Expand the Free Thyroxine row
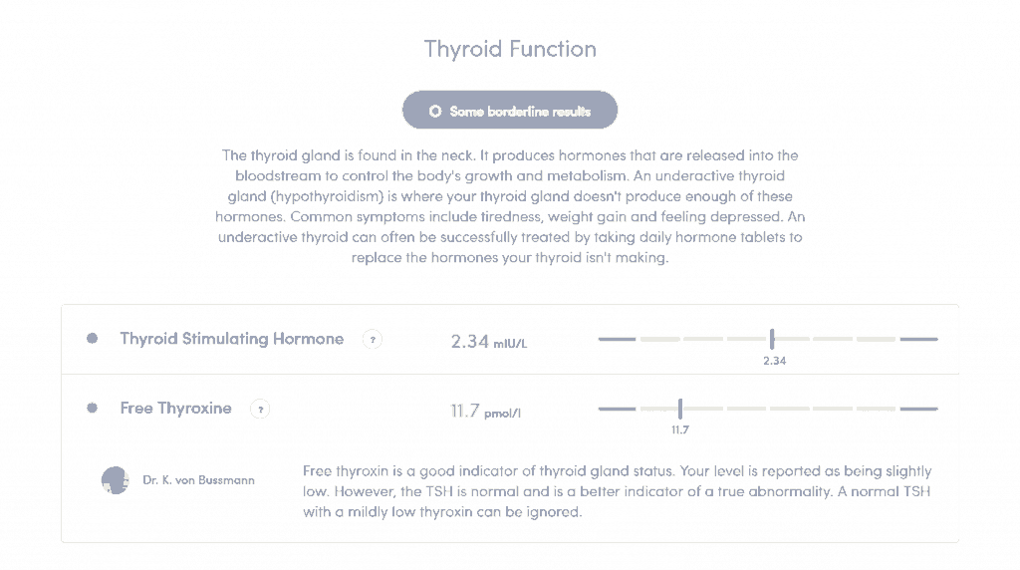 coord(510,409)
